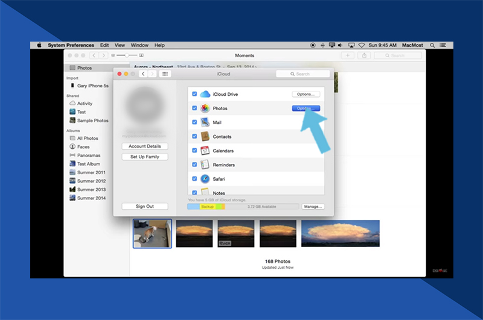The image size is (483, 320).
Task: Open Summer 2013 album
Action: (x=88, y=190)
